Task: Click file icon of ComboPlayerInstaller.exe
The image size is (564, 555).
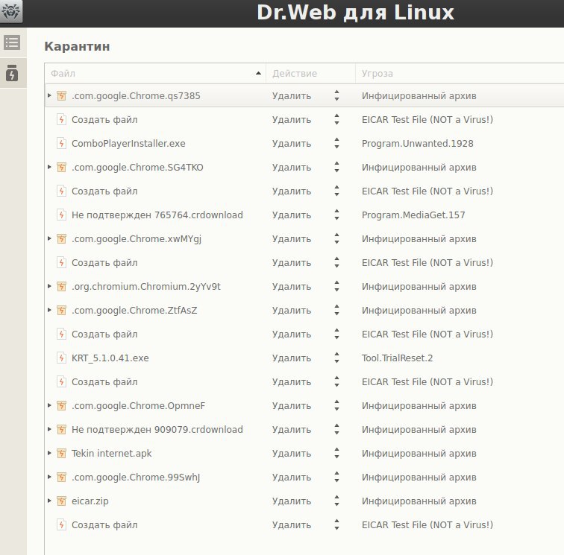Action: [x=61, y=143]
